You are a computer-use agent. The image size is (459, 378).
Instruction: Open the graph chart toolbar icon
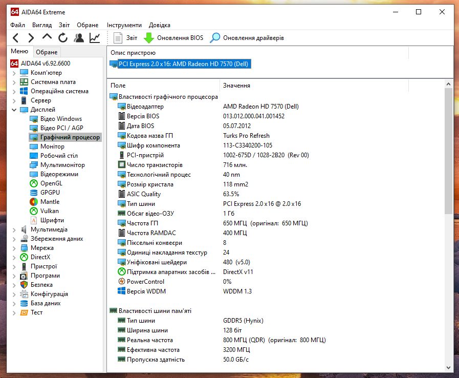coord(95,38)
